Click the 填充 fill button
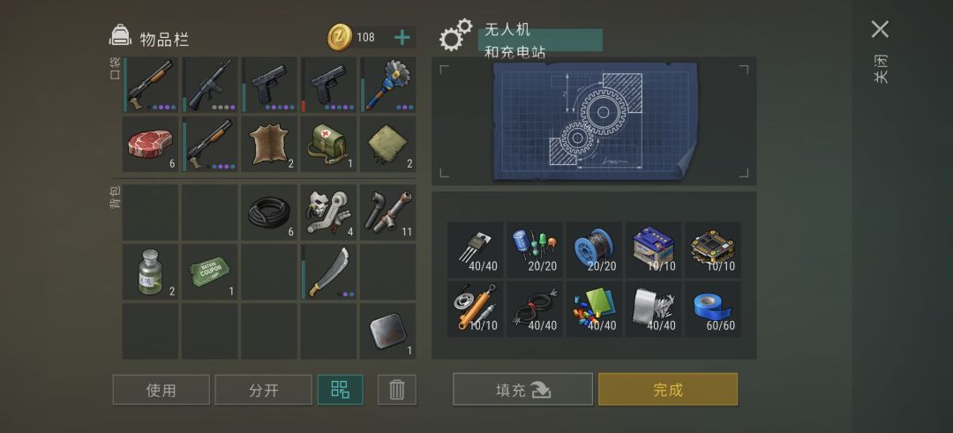The image size is (953, 433). point(522,389)
